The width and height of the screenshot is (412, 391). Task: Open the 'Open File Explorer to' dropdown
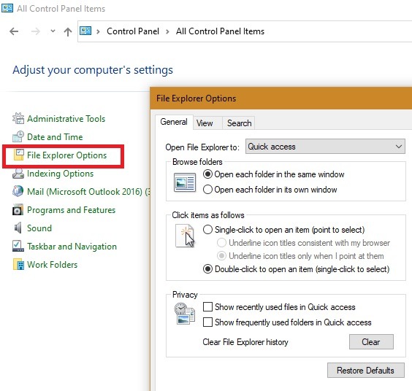pos(325,147)
